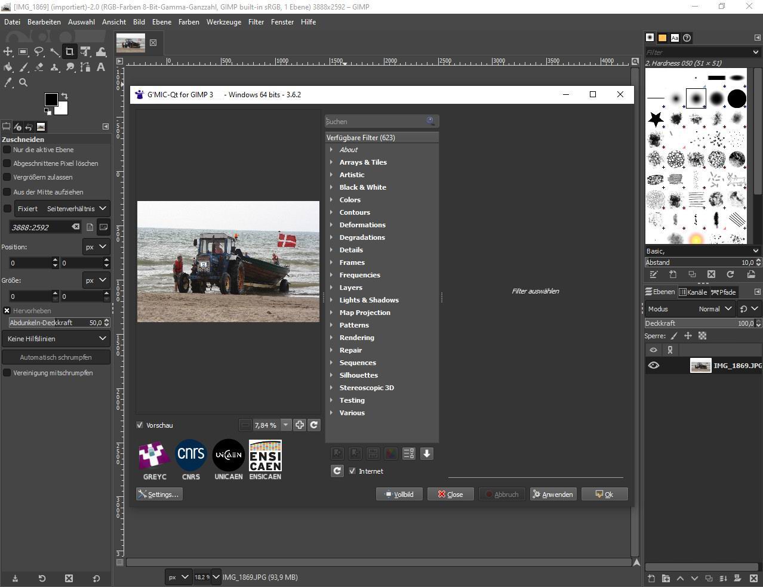Uncheck the Vorschau preview checkbox

[x=140, y=425]
